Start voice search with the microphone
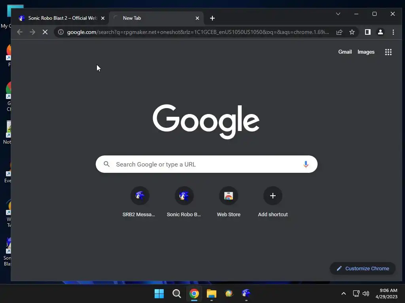The image size is (405, 303). [306, 164]
